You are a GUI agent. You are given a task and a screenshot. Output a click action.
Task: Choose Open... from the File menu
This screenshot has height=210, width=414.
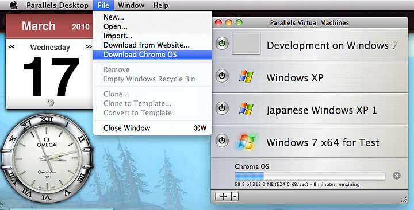point(152,26)
